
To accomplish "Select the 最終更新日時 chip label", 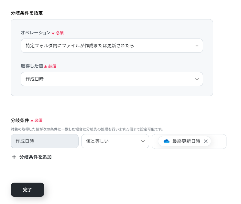I will [186, 141].
